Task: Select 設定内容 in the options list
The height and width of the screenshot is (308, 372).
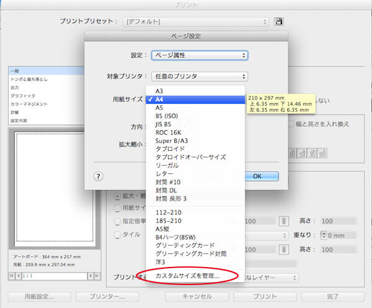Action: point(46,120)
